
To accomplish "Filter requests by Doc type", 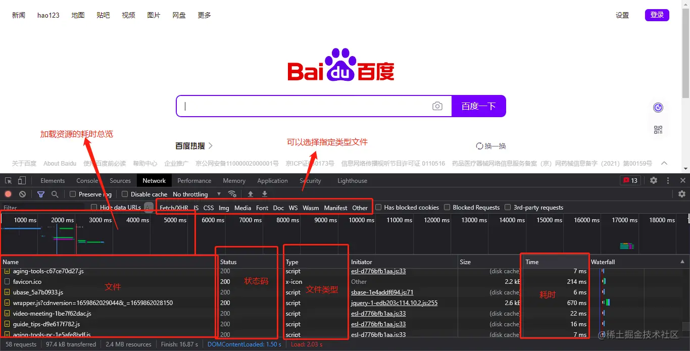I will (x=278, y=208).
